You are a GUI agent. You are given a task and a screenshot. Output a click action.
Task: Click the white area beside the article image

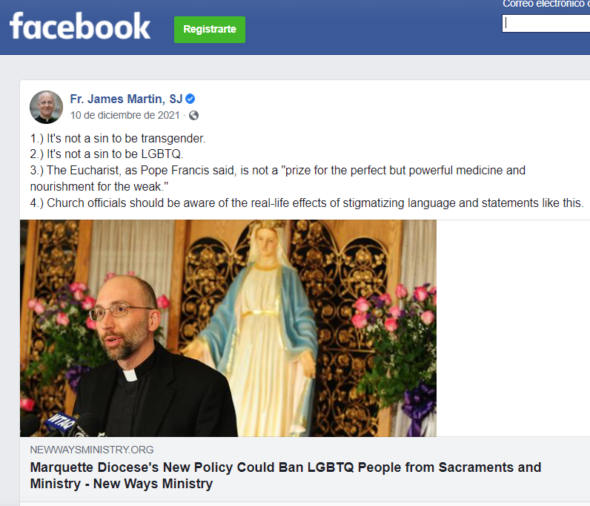[x=513, y=328]
